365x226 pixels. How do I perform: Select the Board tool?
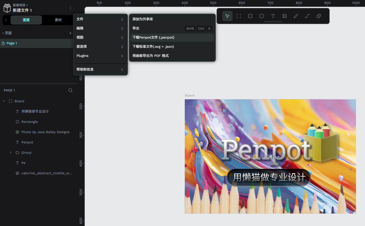tap(239, 16)
